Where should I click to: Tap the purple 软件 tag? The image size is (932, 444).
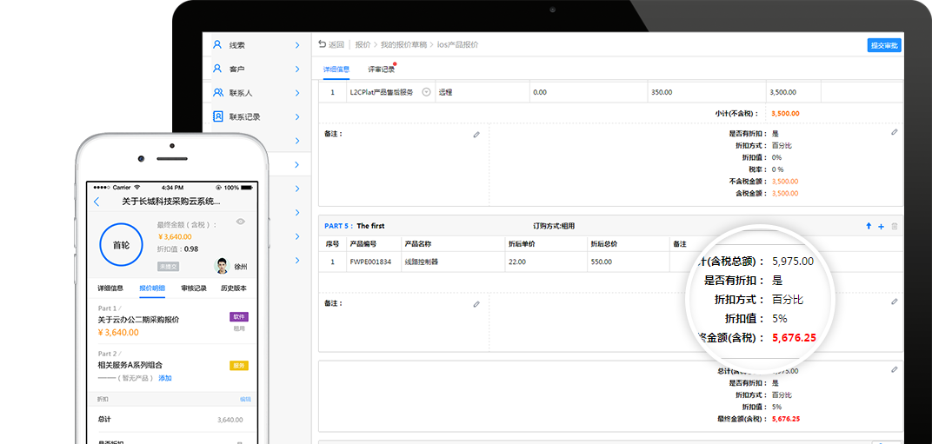(x=239, y=317)
